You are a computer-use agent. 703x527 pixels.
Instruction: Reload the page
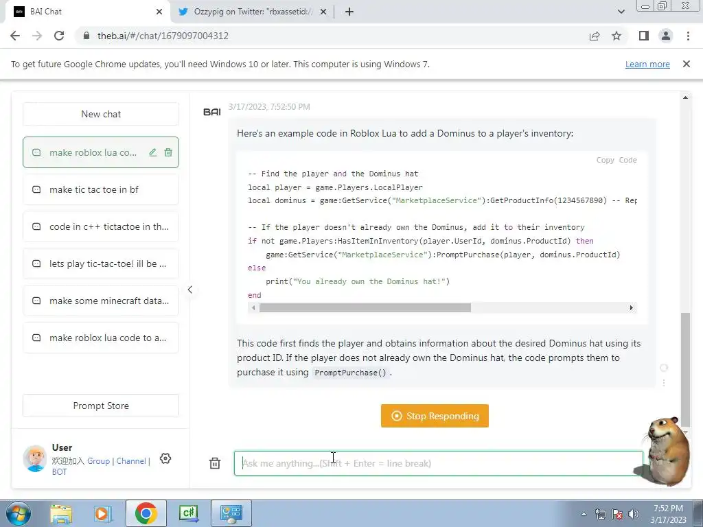[x=59, y=36]
